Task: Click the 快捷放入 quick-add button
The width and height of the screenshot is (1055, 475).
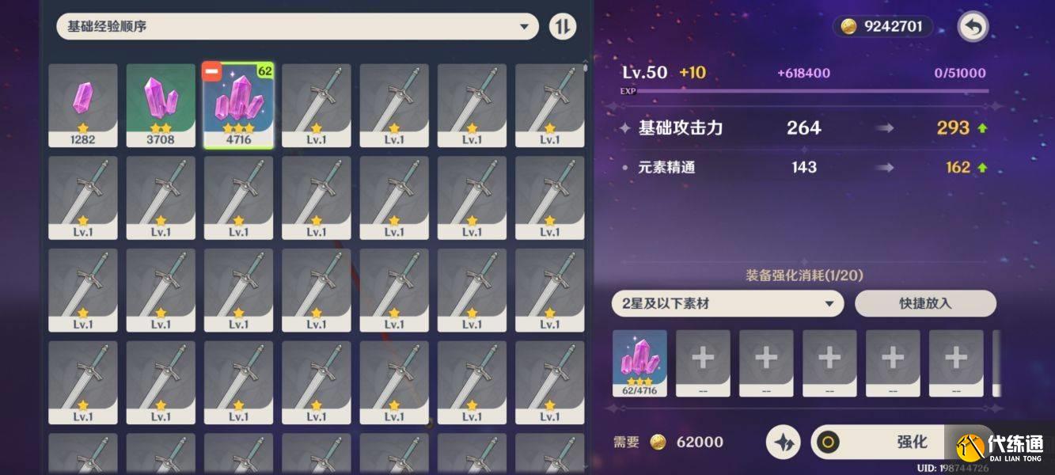Action: pos(925,304)
